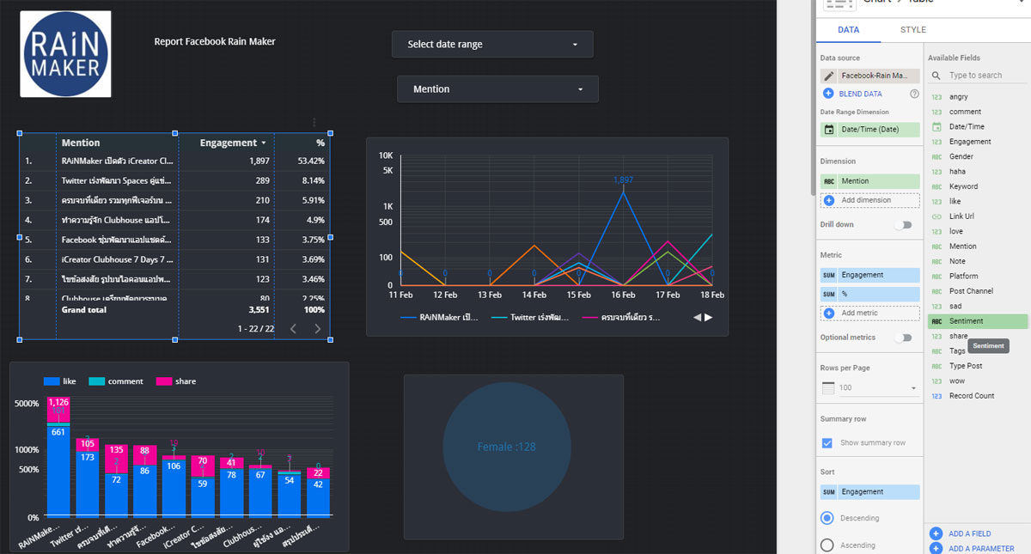
Task: Click the search icon in Available Fields
Action: [x=936, y=76]
